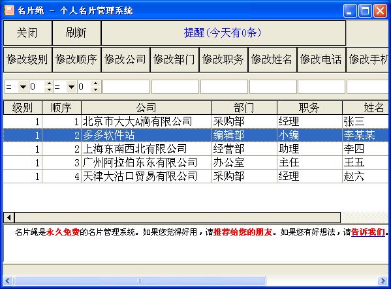The width and height of the screenshot is (391, 289).
Task: Select the 上海东南西北有限公司 cell
Action: [x=146, y=149]
